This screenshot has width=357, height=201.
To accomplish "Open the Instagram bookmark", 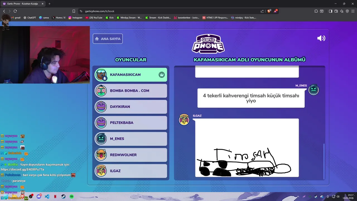I will tap(76, 18).
